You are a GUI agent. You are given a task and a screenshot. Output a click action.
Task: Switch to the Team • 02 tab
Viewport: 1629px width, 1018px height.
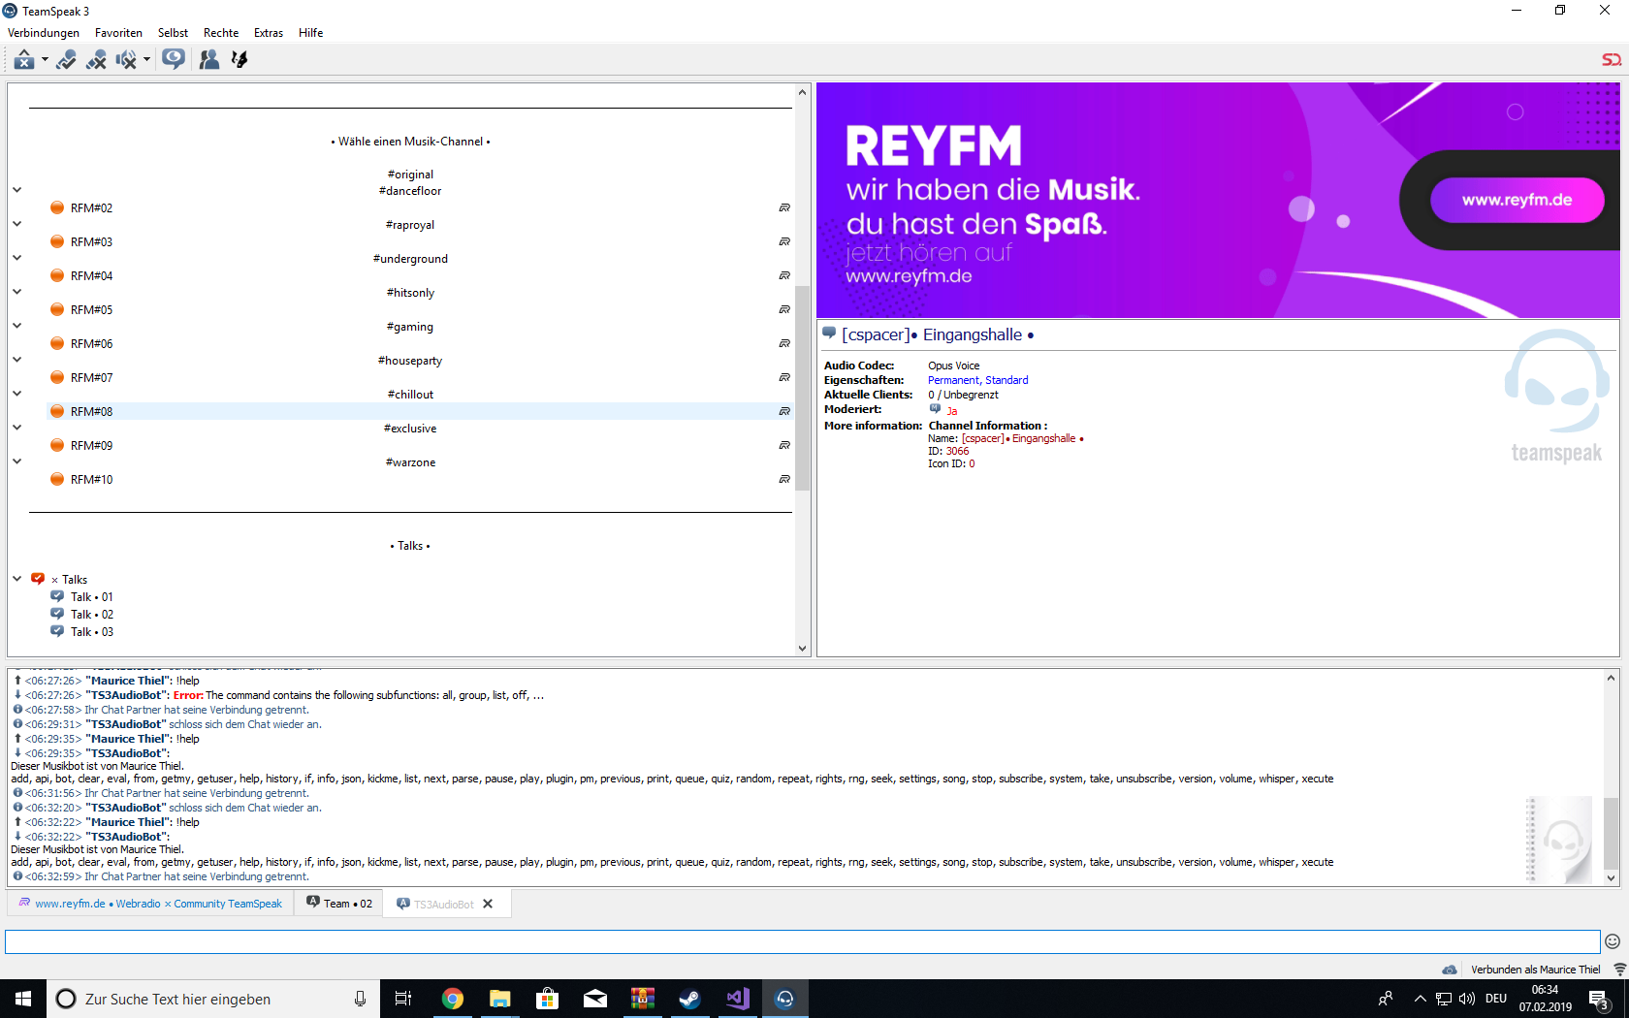click(x=337, y=903)
